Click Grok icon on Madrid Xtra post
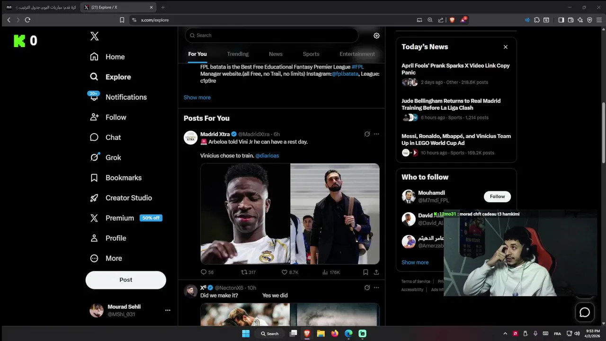Image resolution: width=606 pixels, height=341 pixels. point(367,134)
